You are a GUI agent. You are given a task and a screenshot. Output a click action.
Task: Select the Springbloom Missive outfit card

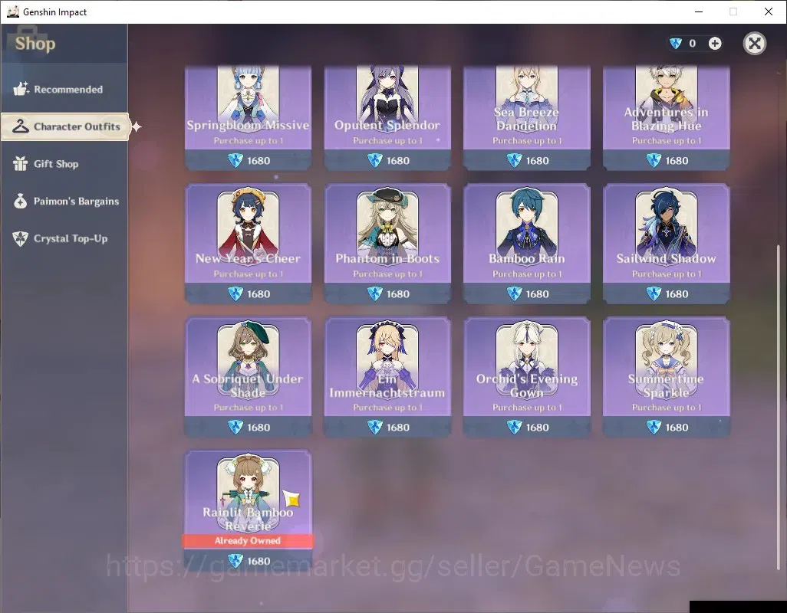(248, 118)
